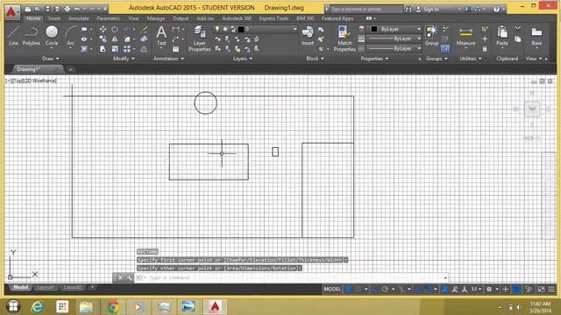Expand the Block panel
Image resolution: width=561 pixels, height=315 pixels.
pyautogui.click(x=315, y=59)
